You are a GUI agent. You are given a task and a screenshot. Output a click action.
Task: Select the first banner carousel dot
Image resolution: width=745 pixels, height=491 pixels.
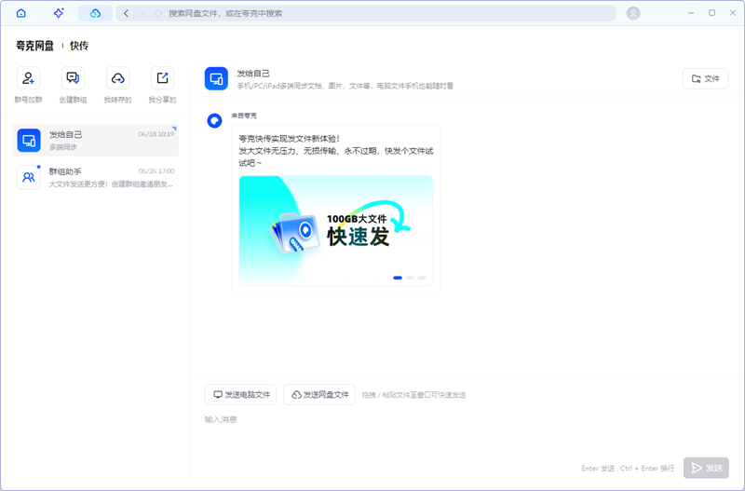[398, 278]
